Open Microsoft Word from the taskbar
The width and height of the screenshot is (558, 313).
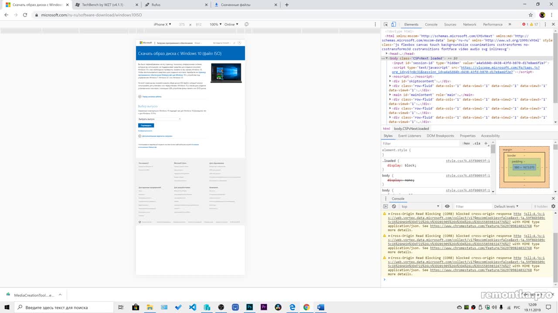[320, 307]
